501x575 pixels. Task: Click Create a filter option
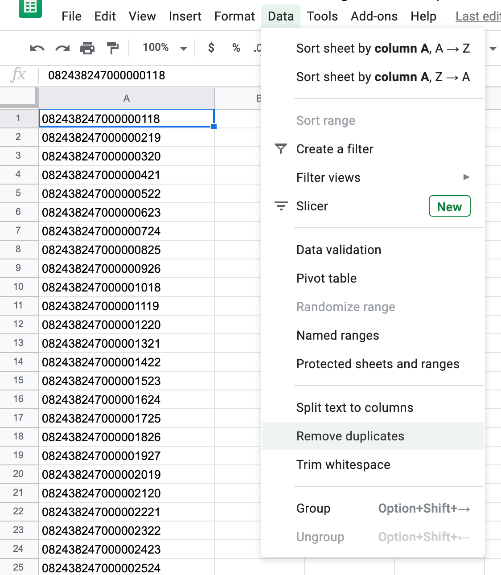click(335, 149)
